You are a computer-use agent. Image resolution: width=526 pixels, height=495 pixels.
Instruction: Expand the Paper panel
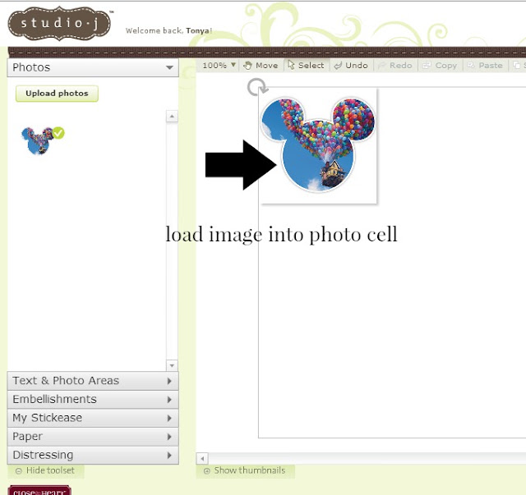pos(93,437)
